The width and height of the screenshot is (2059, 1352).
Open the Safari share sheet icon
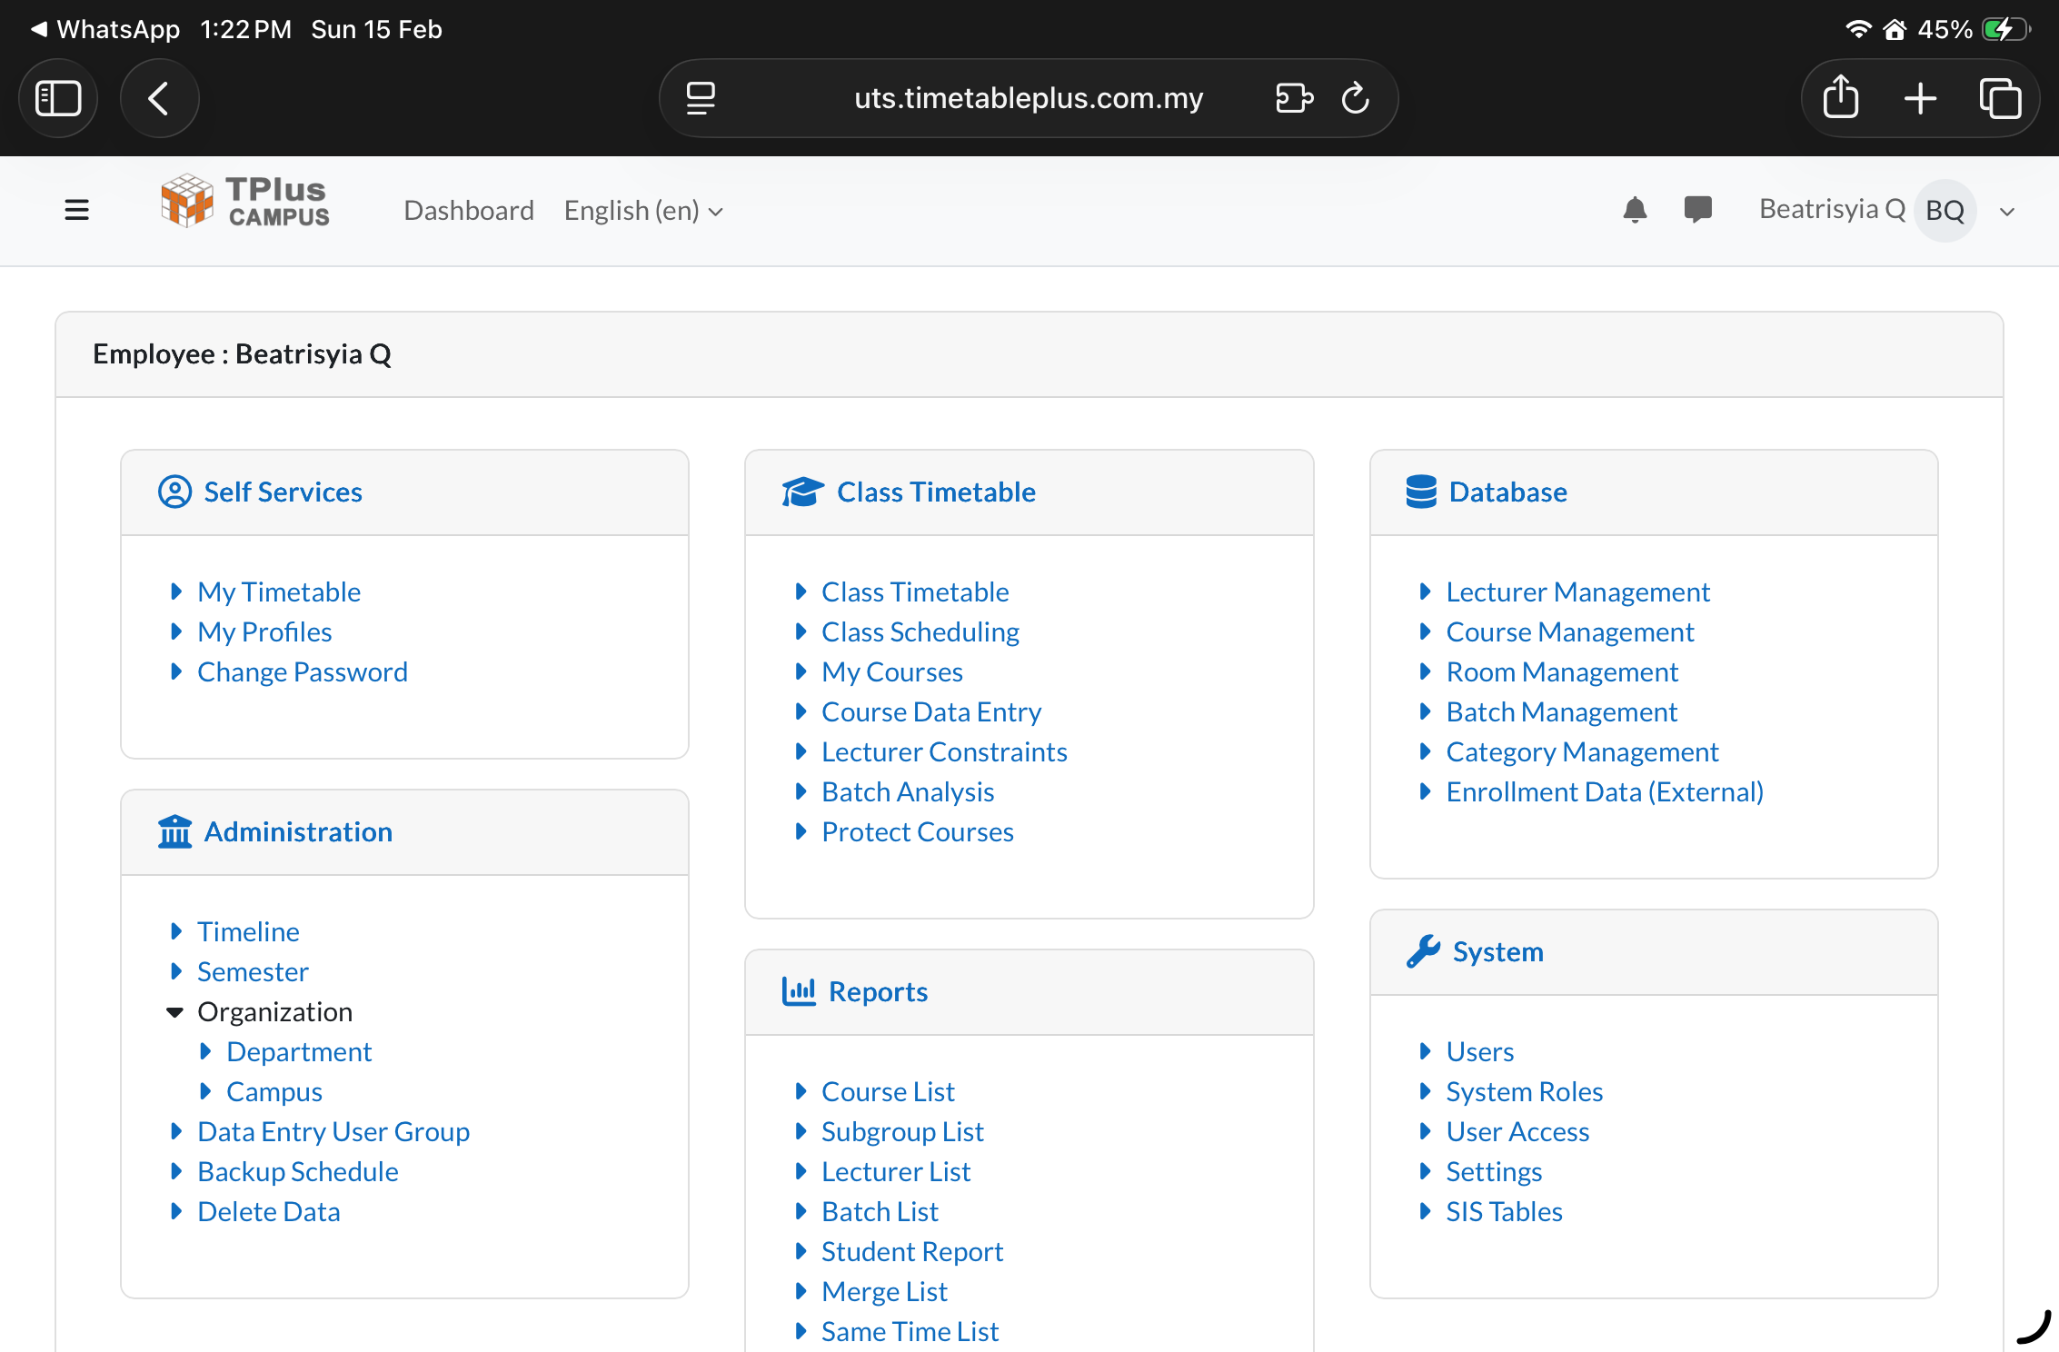click(1841, 97)
